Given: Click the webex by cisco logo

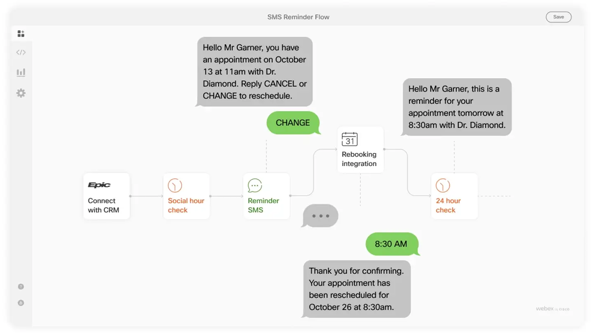Looking at the screenshot, I should [x=552, y=308].
